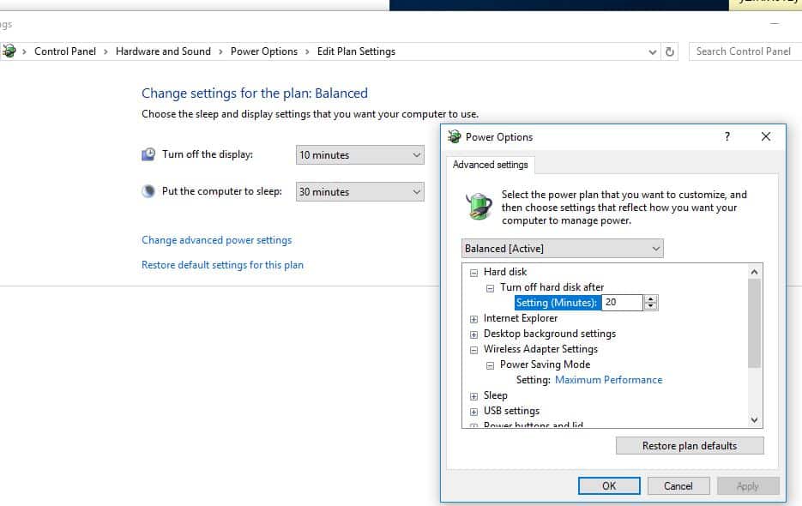
Task: Collapse the Hard disk tree node
Action: 473,272
